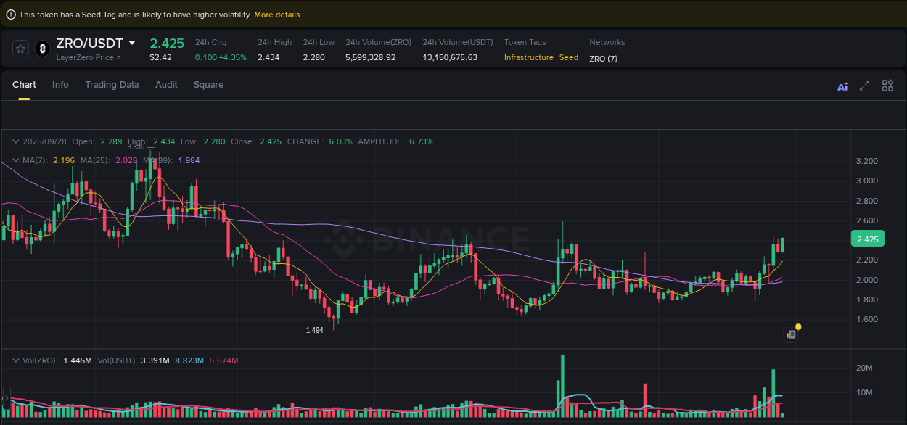Open the Square tab
Screen dimensions: 907x425
click(x=208, y=85)
